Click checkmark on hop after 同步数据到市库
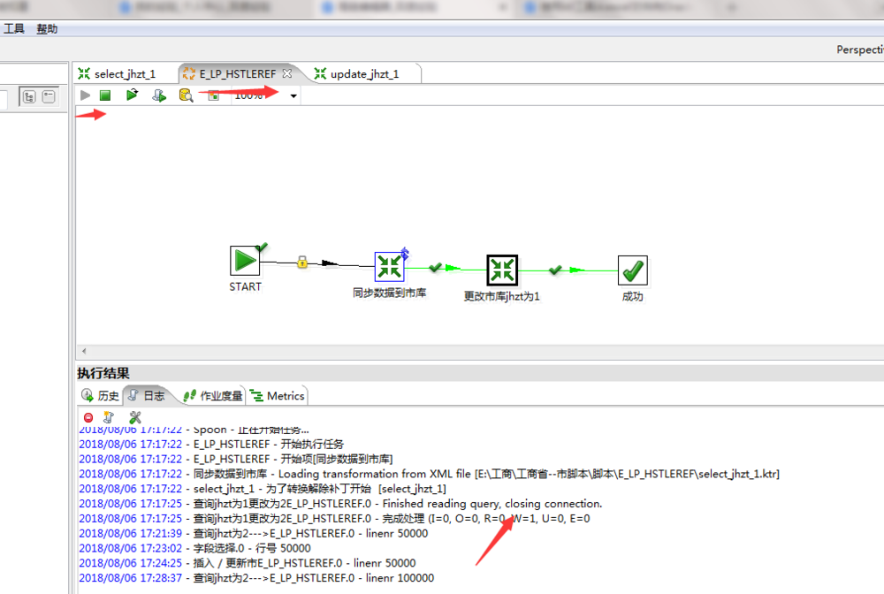 435,267
